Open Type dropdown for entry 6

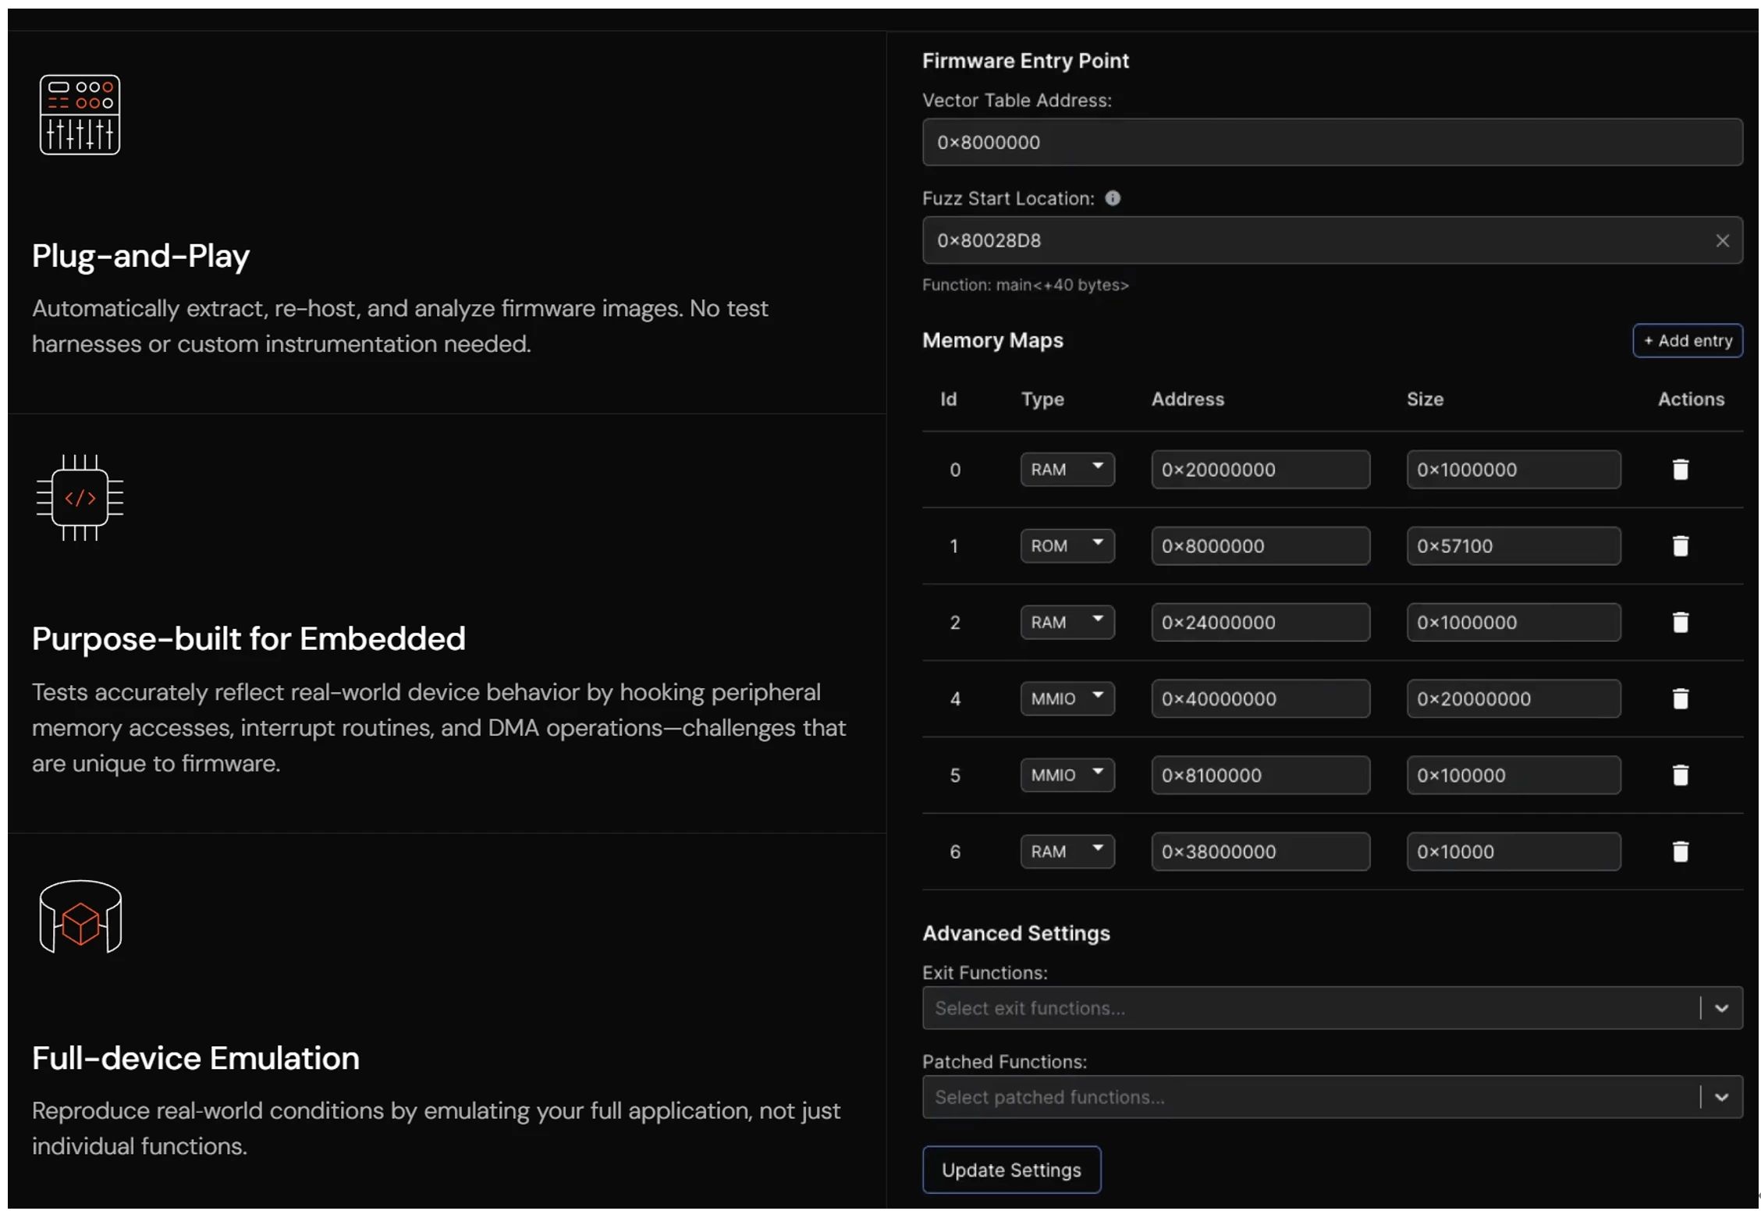click(x=1067, y=851)
